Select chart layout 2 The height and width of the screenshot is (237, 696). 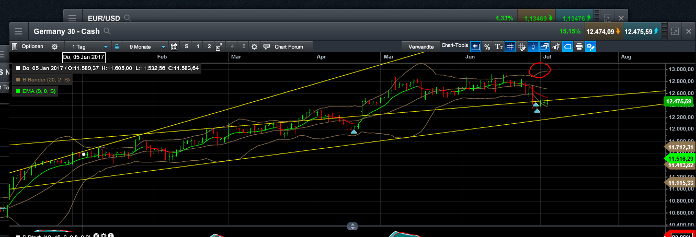209,46
